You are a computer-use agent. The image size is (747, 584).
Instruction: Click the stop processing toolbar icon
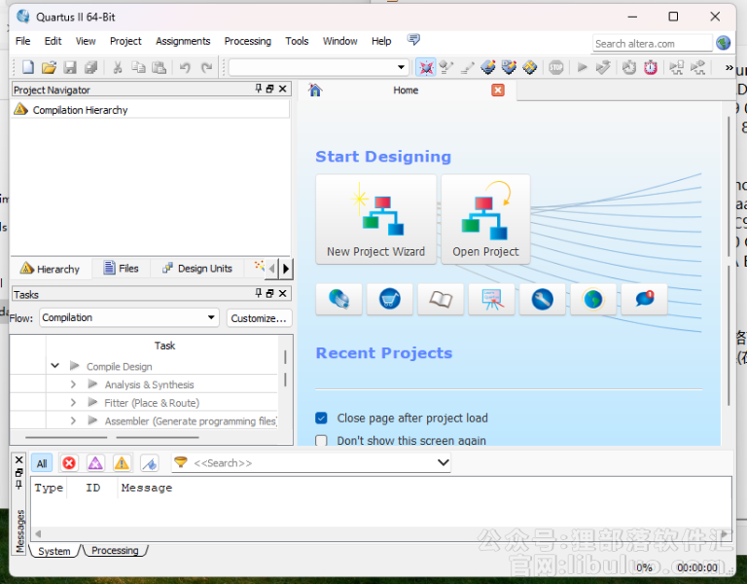point(555,67)
